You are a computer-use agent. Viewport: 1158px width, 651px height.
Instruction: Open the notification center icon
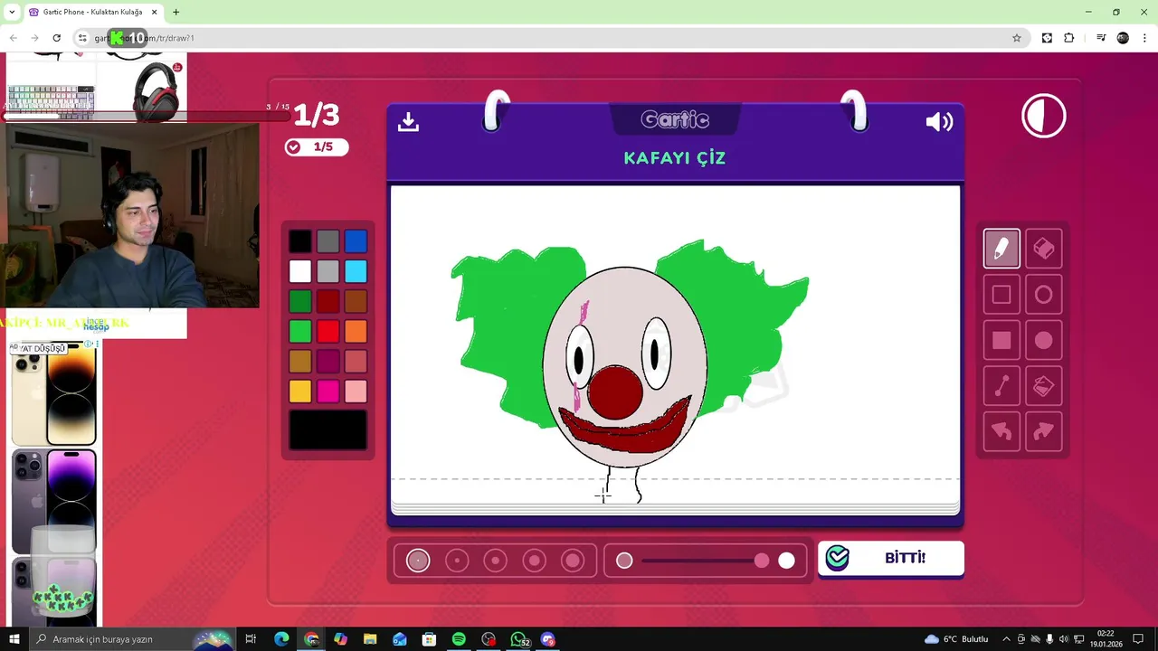1138,639
